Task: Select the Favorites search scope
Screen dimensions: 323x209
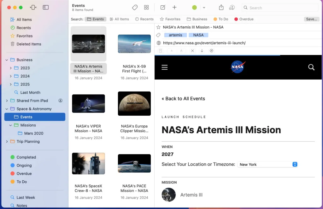Action: pos(170,19)
